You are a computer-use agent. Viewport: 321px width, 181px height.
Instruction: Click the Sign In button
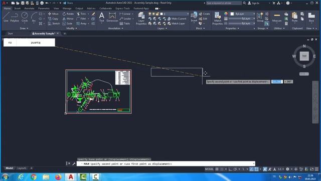click(x=254, y=3)
